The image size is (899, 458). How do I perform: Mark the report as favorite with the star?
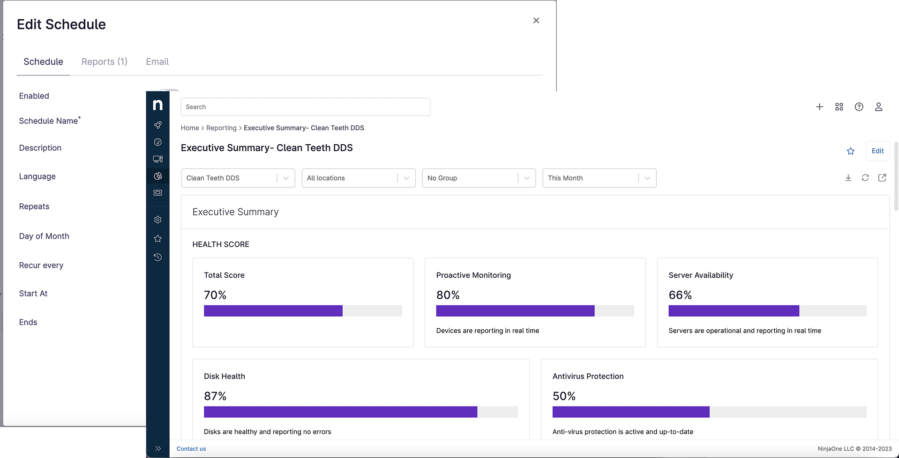pyautogui.click(x=850, y=151)
